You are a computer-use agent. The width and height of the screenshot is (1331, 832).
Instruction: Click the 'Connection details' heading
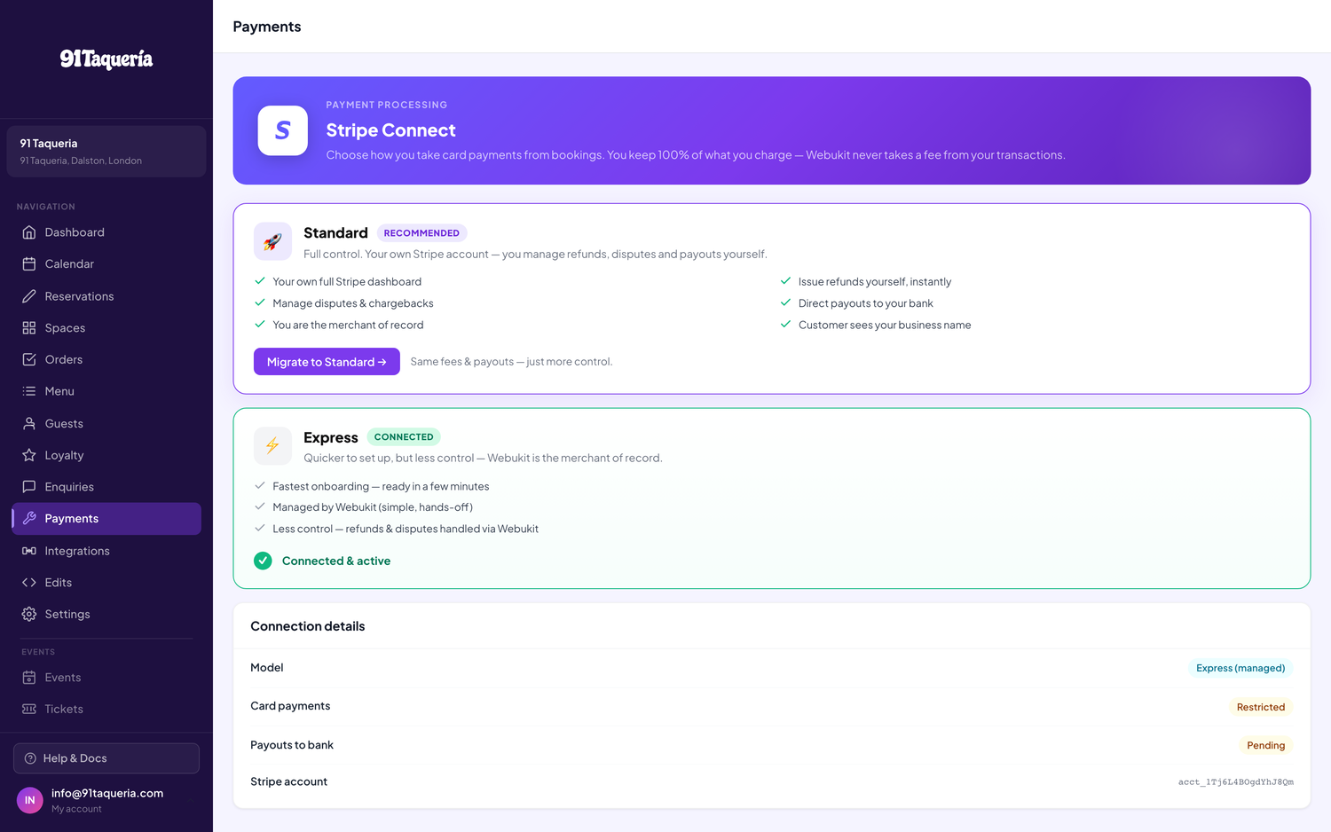[x=308, y=626]
